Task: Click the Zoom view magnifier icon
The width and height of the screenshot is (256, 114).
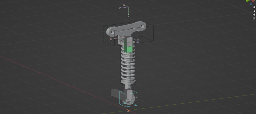Action: (254, 7)
